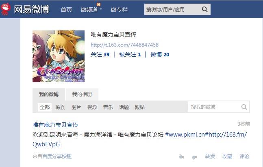263x167 pixels.
Task: Show only 视频 posts
Action: tap(92, 107)
